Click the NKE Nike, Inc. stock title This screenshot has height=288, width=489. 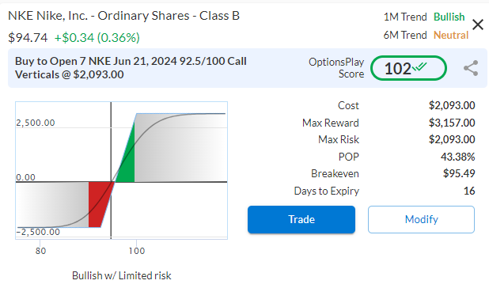123,16
